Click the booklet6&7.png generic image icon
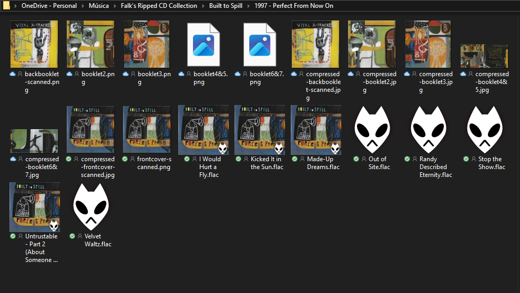The width and height of the screenshot is (520, 293). tap(260, 45)
